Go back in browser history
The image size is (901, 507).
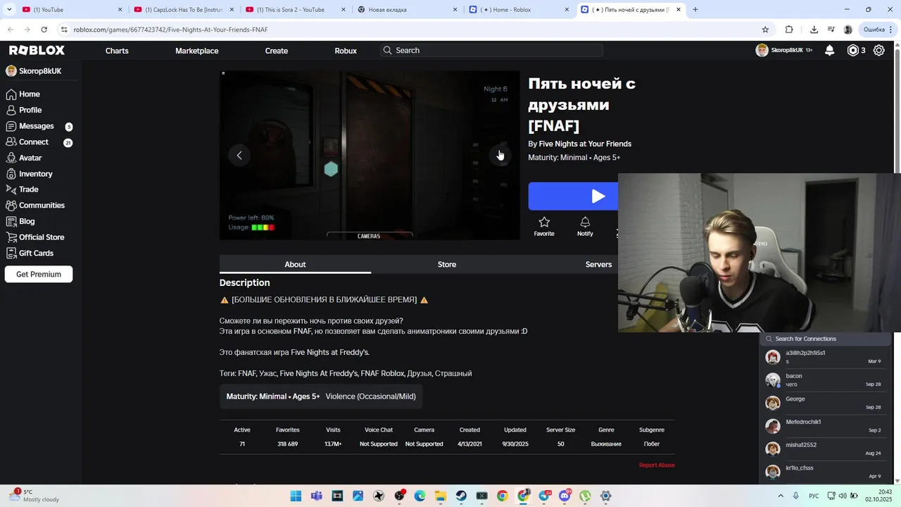pyautogui.click(x=11, y=30)
